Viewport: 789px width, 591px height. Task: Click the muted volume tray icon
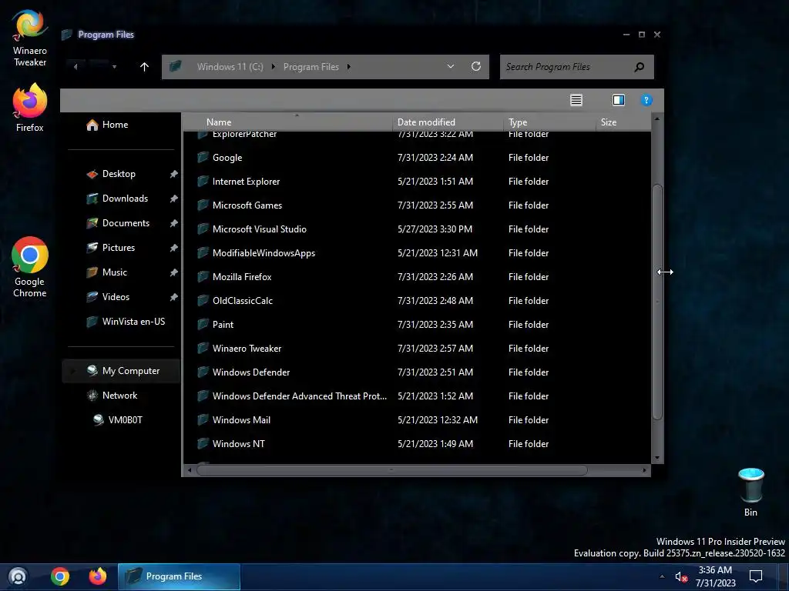[681, 577]
